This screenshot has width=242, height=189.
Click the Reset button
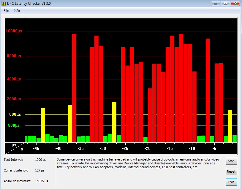tap(231, 171)
